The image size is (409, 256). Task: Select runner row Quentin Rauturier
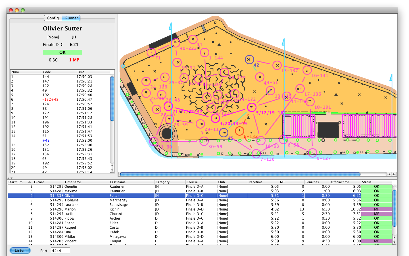200,187
